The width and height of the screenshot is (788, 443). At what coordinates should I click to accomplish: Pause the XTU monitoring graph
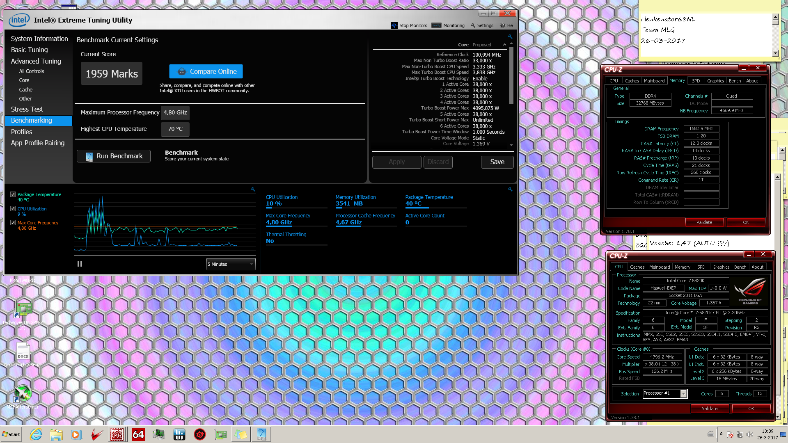[80, 264]
